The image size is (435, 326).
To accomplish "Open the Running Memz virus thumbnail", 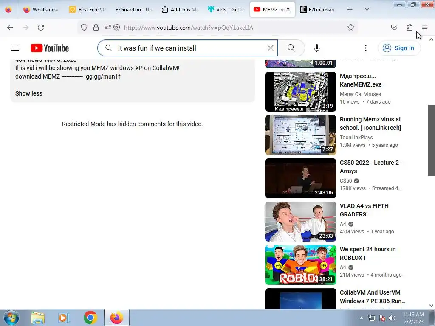I will point(301,135).
